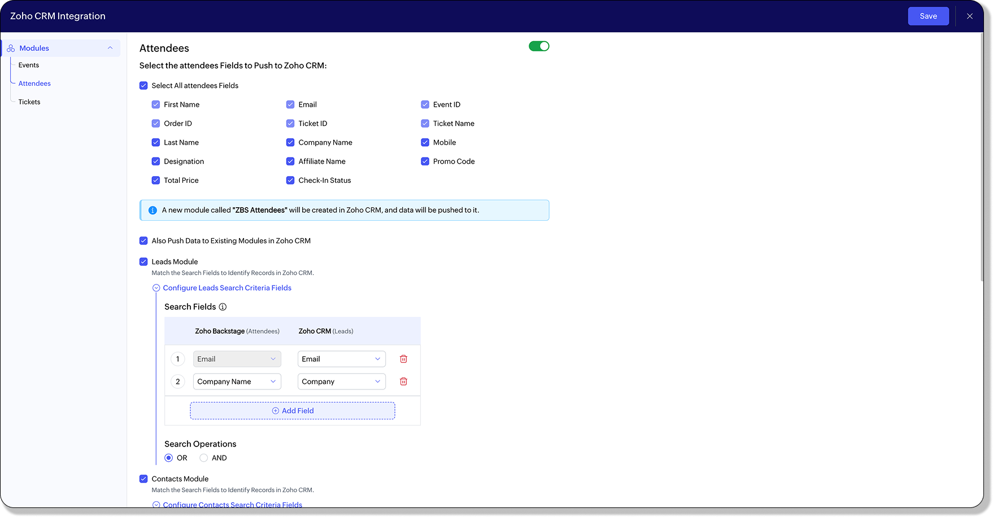Screen dimensions: 993x517
Task: Toggle the Email field checkbox
Action: (290, 104)
